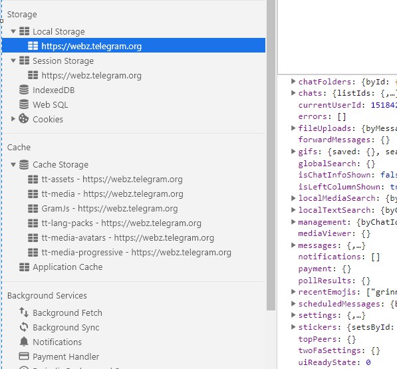Viewport: 397px width, 369px height.
Task: Select the IndexedDB item
Action: [53, 90]
